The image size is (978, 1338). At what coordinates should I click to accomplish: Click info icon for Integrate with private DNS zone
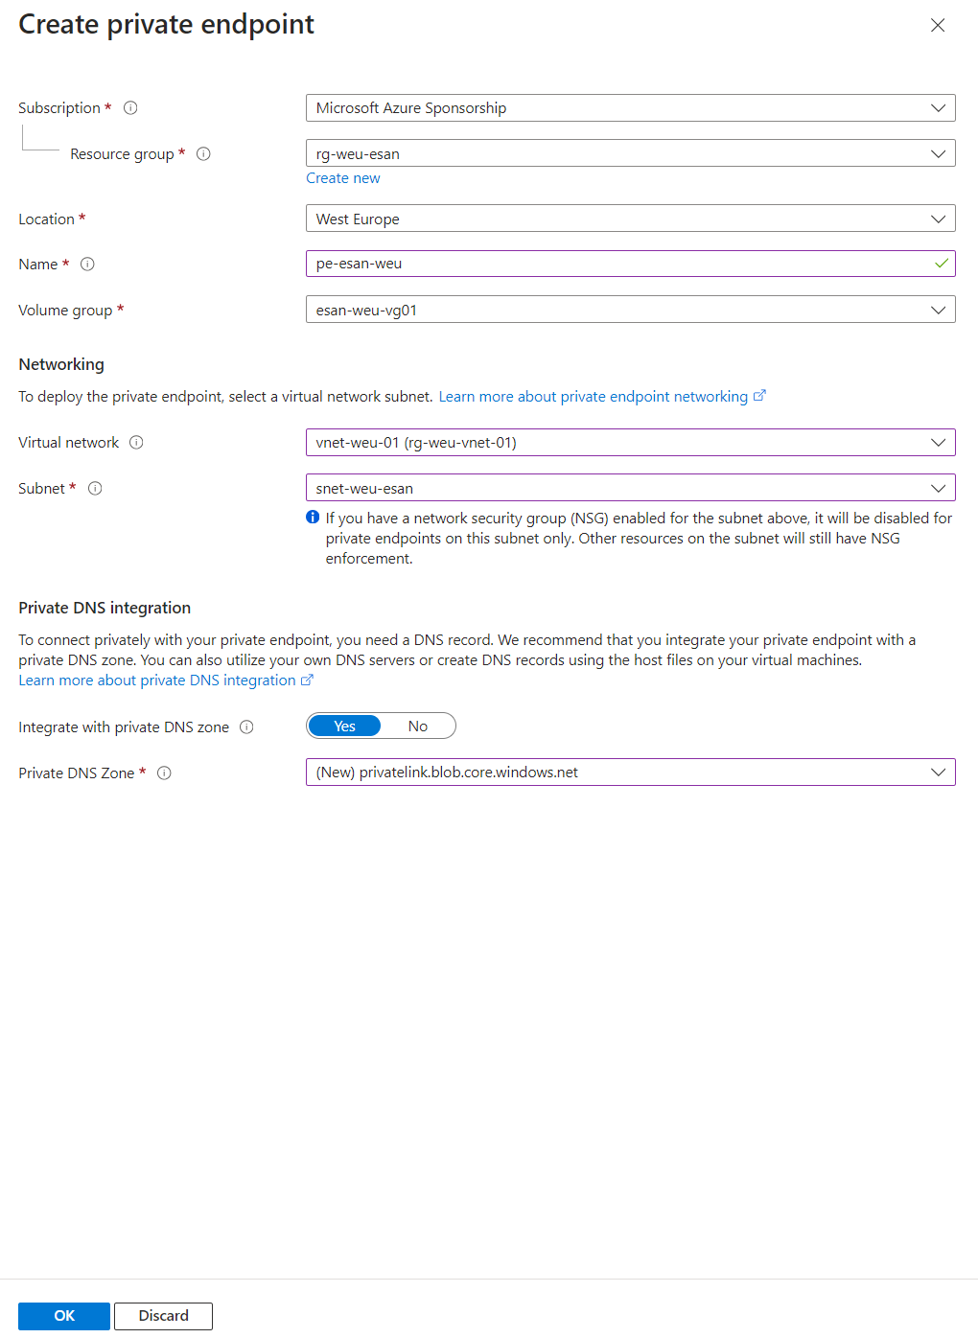click(246, 727)
